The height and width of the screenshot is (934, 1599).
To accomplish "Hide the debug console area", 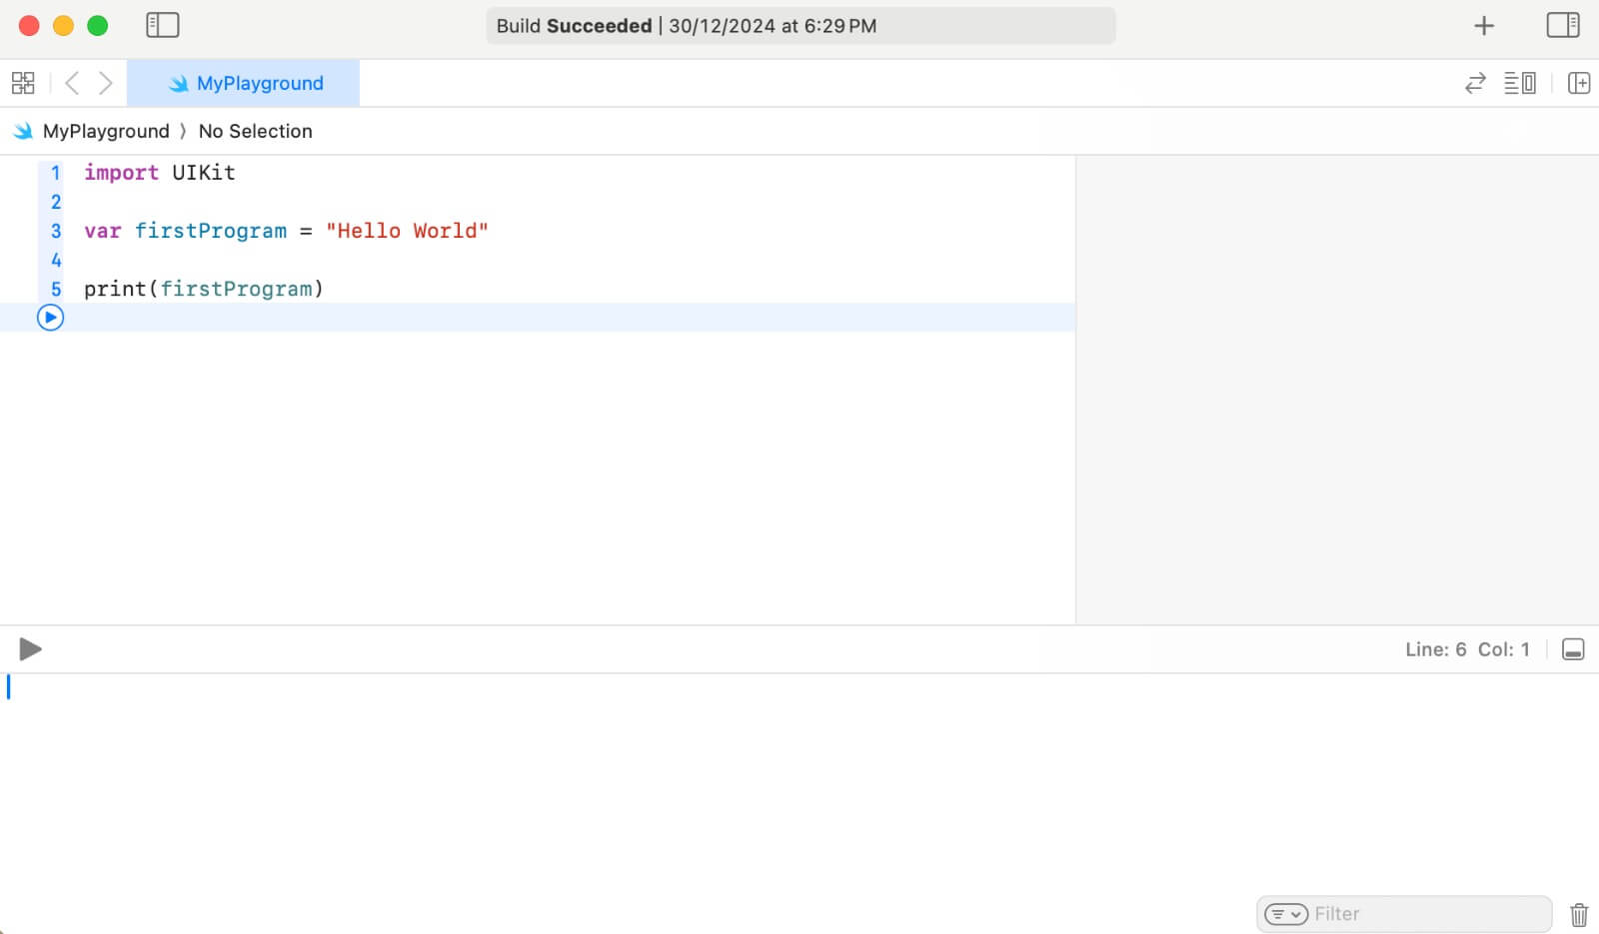I will 1572,650.
